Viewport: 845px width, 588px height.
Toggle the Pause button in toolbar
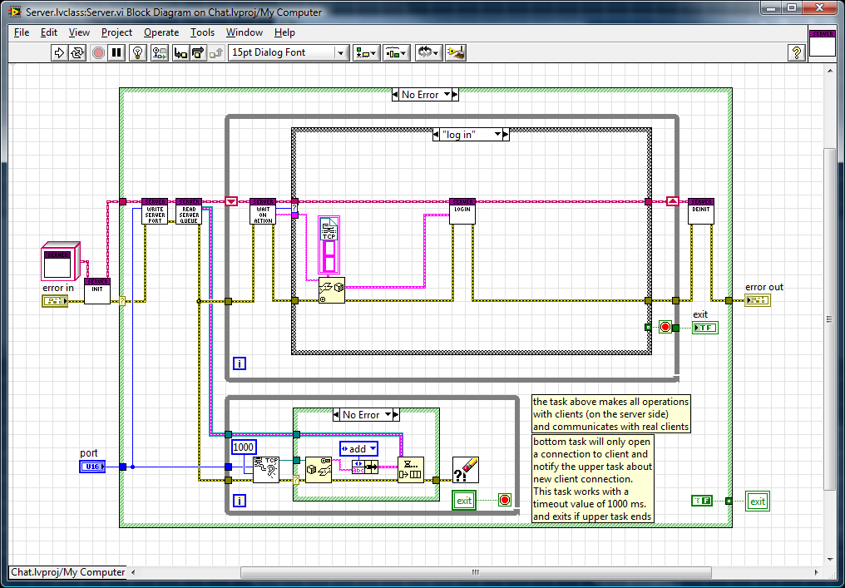(117, 52)
